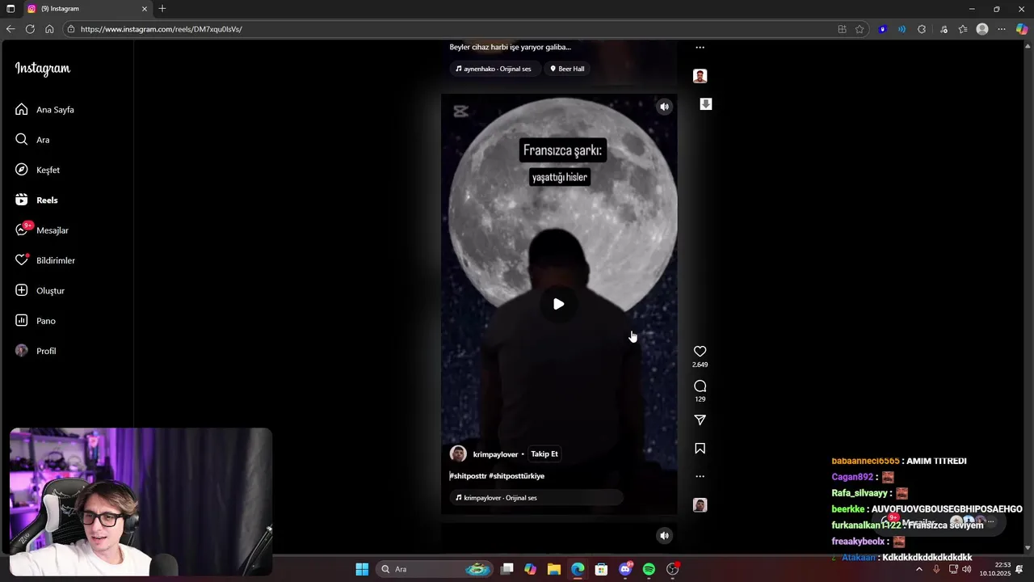1034x582 pixels.
Task: Open Copilot in browser toolbar
Action: (1022, 29)
